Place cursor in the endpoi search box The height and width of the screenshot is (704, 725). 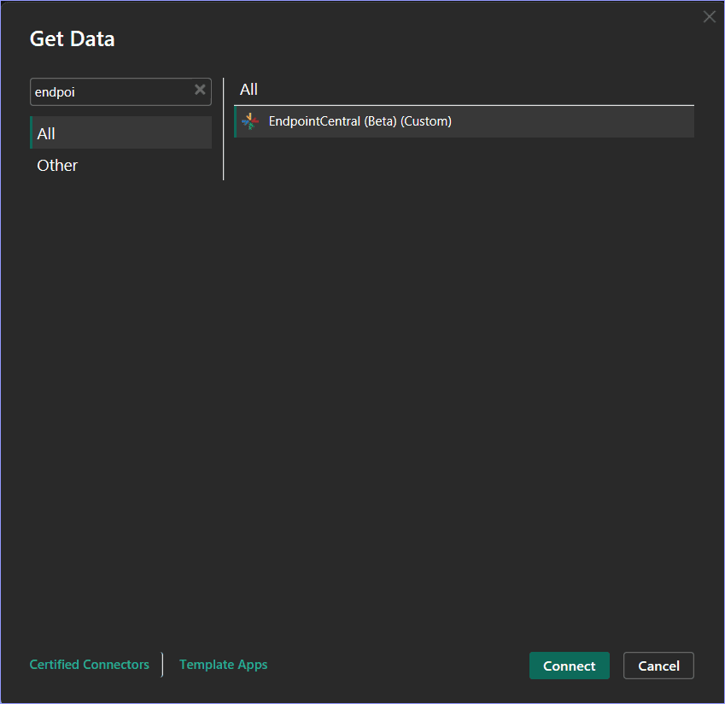[x=111, y=91]
